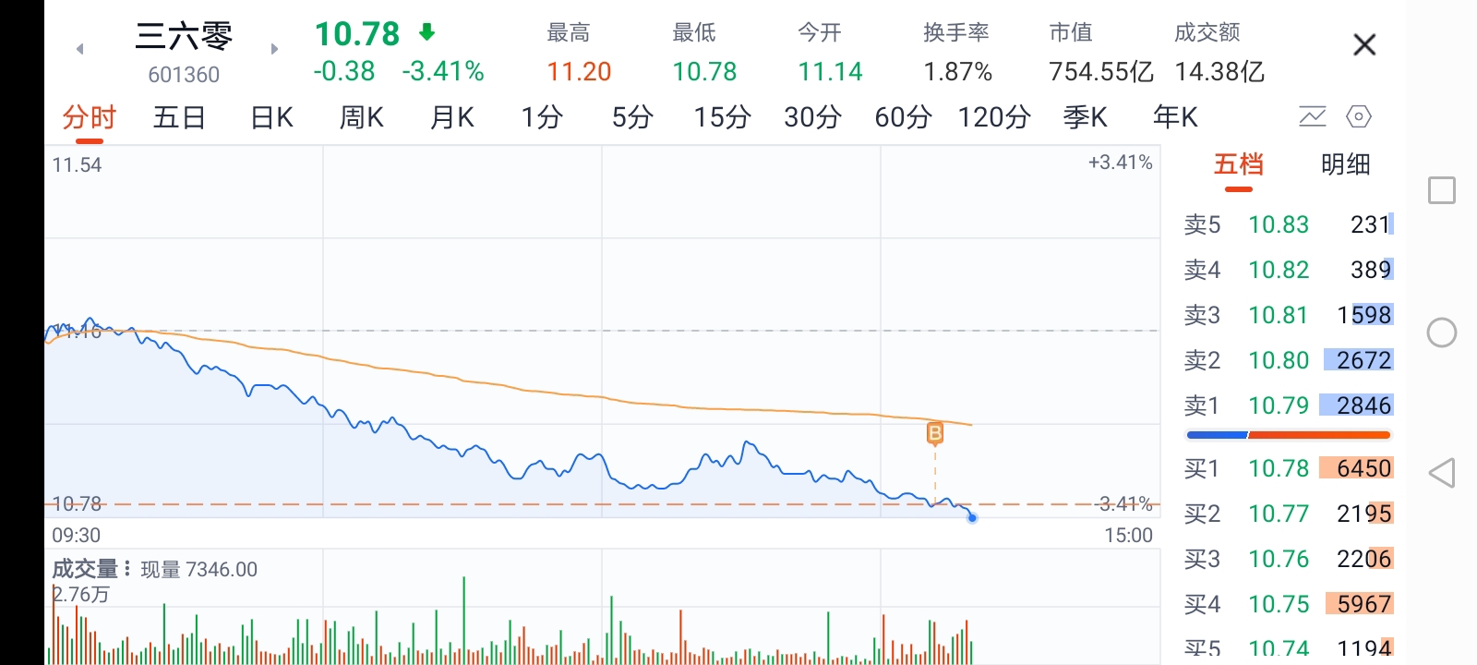Tap the buy/sell ratio bar

(x=1288, y=435)
